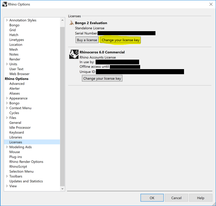Screen dimensions: 216x206
Task: Buy a license for Bongo
Action: (x=87, y=40)
